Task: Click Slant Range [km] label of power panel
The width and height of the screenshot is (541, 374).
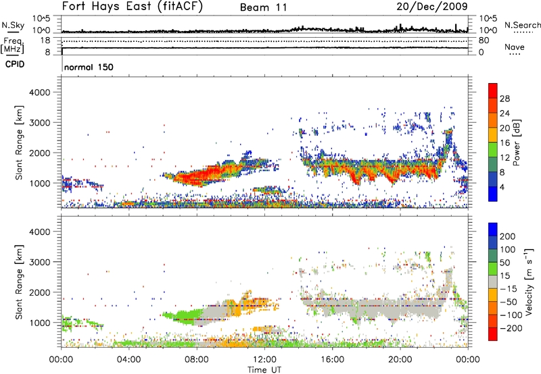Action: click(x=19, y=142)
